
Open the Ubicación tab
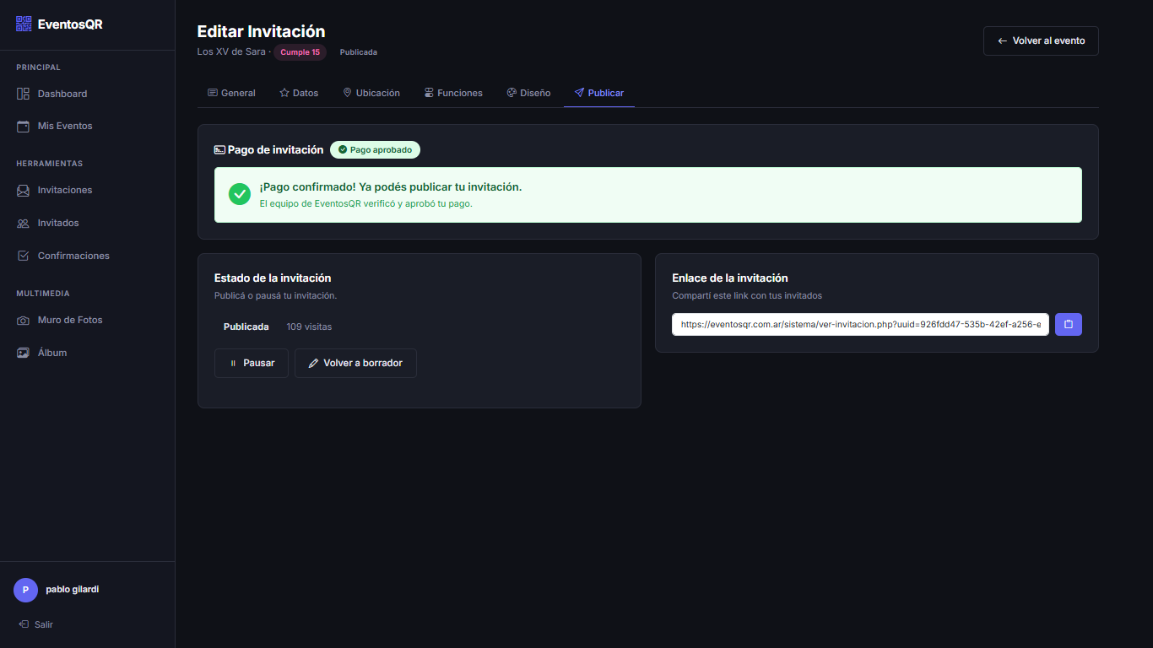click(371, 93)
